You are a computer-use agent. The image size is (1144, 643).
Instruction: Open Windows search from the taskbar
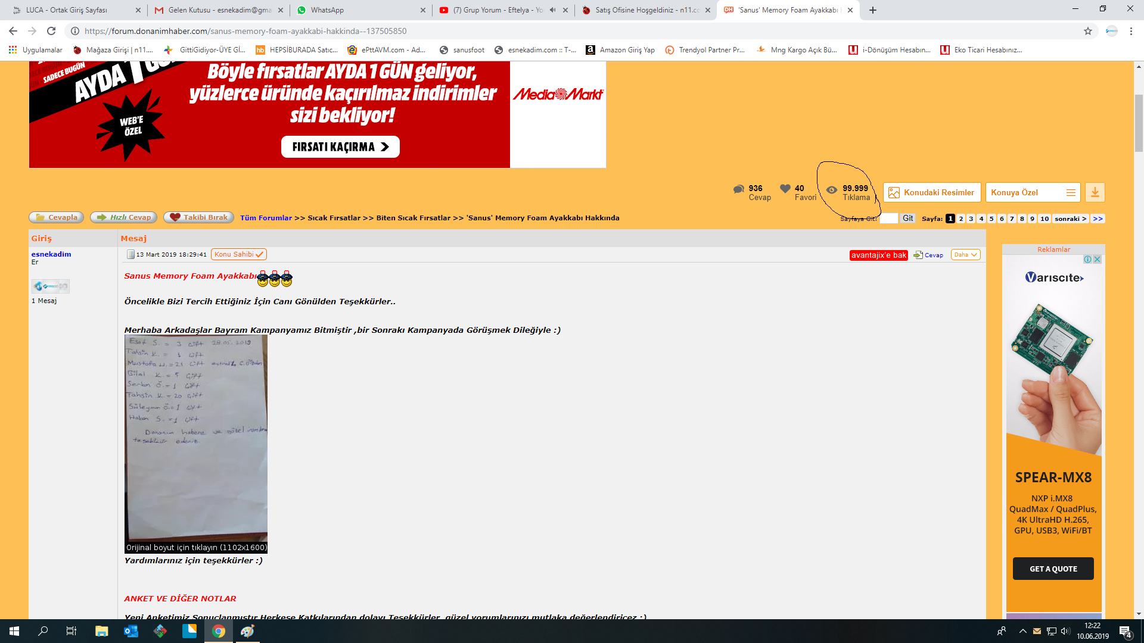43,631
